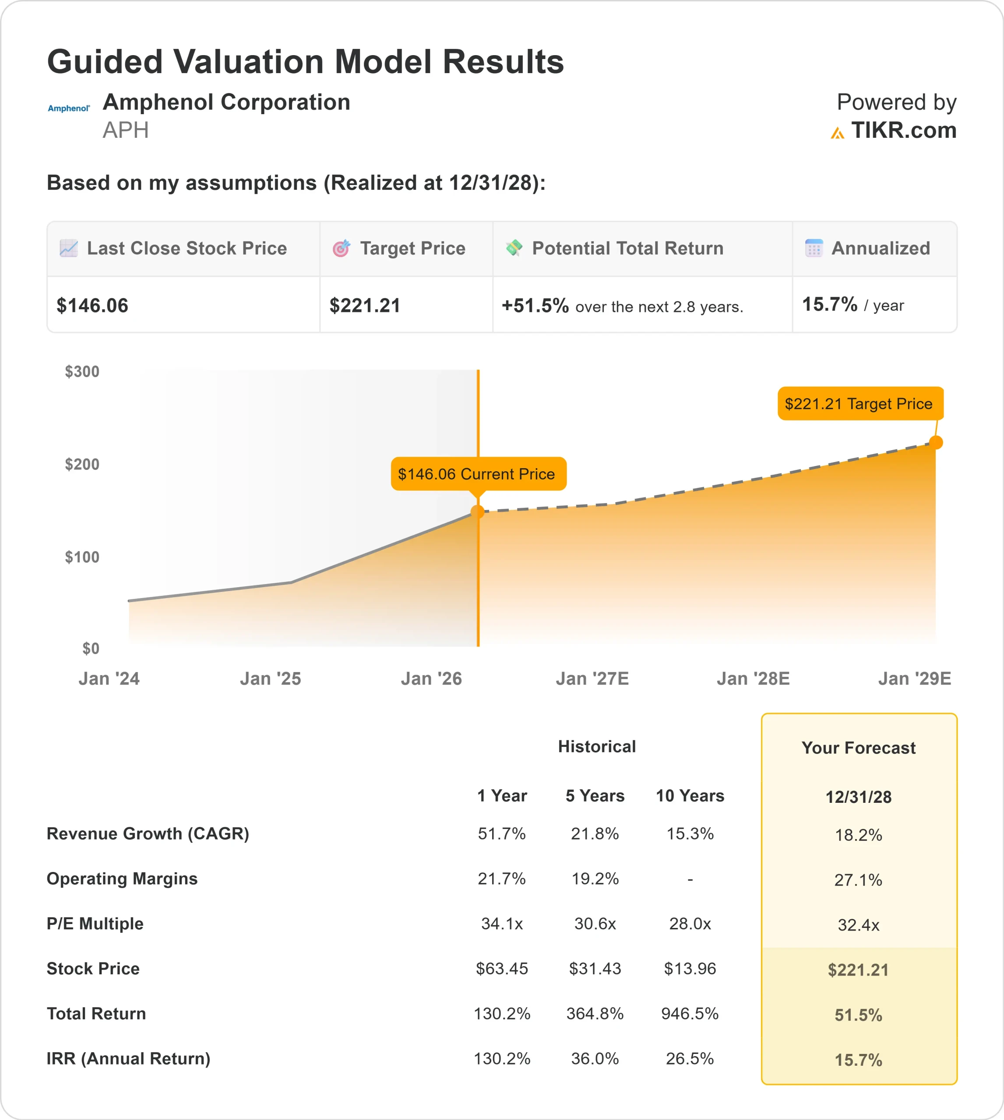Select the Your Forecast column header
The width and height of the screenshot is (1004, 1120).
pyautogui.click(x=858, y=748)
